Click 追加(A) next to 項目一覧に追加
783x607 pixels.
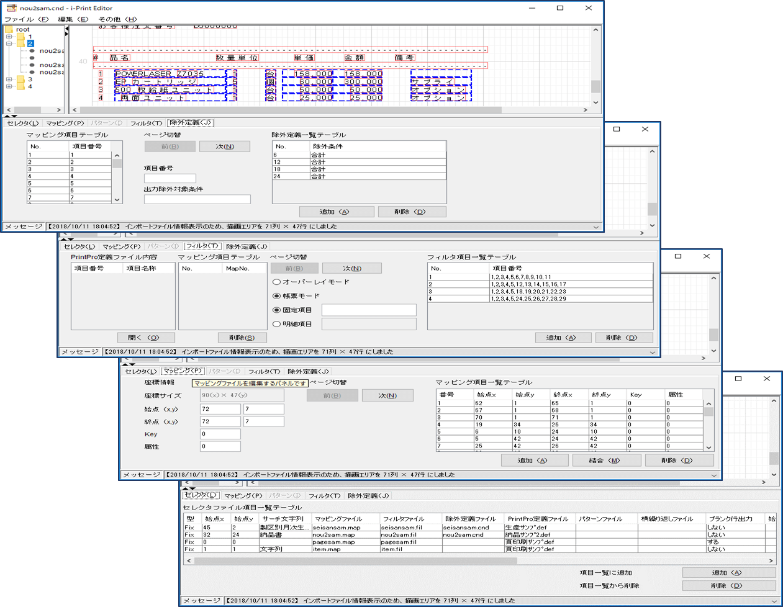point(729,572)
